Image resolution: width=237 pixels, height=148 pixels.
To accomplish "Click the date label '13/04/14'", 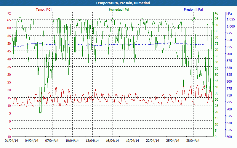I will coord(92,141).
